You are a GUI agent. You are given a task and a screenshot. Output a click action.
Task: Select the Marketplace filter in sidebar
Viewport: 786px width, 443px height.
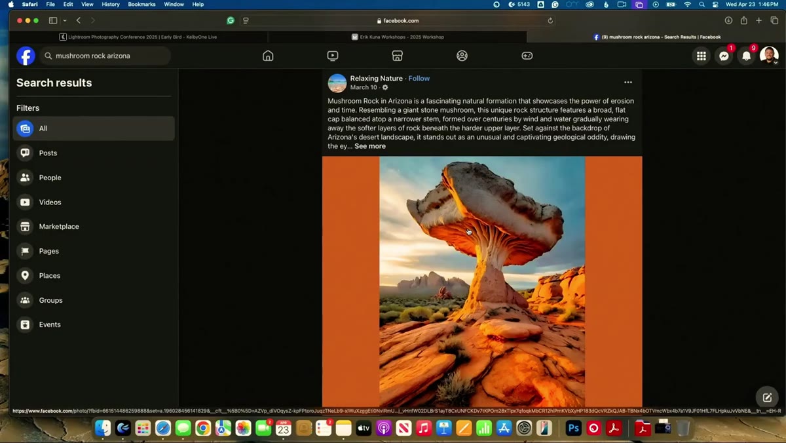coord(94,227)
